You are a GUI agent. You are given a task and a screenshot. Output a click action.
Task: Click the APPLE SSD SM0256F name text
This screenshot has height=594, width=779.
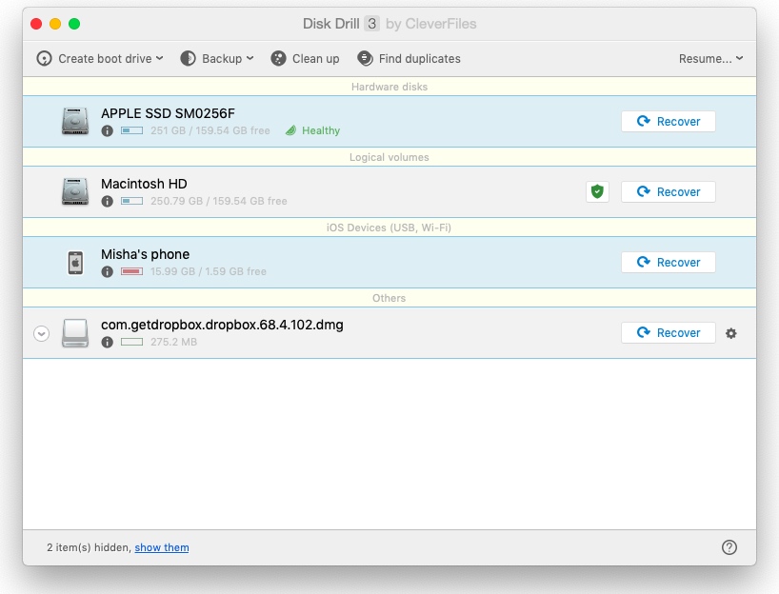[x=168, y=113]
